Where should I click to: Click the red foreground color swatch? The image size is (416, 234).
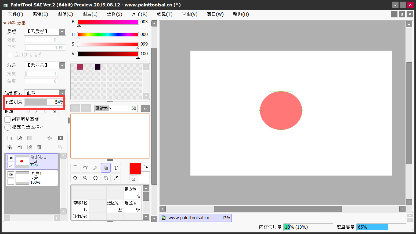[x=135, y=169]
